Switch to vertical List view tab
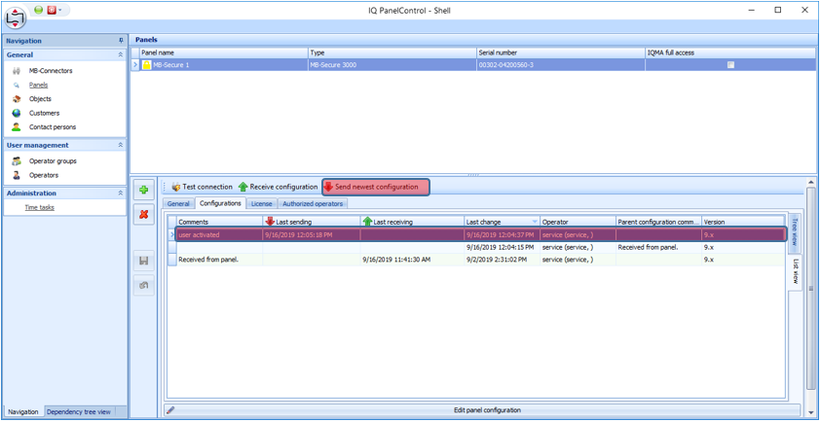Image resolution: width=821 pixels, height=422 pixels. pyautogui.click(x=795, y=271)
